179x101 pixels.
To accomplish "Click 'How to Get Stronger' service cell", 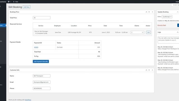I will pyautogui.click(x=41, y=32).
